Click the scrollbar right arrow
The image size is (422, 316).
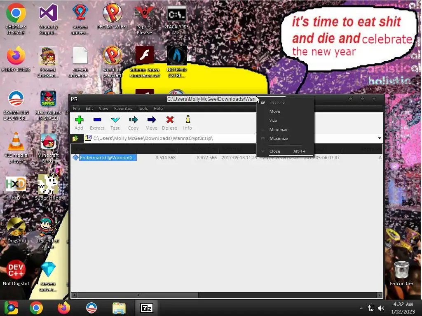click(x=379, y=295)
